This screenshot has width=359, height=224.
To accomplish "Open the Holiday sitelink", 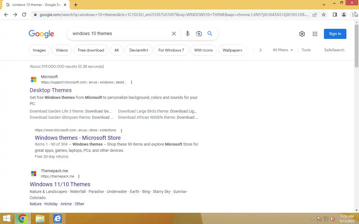I will point(51,204).
